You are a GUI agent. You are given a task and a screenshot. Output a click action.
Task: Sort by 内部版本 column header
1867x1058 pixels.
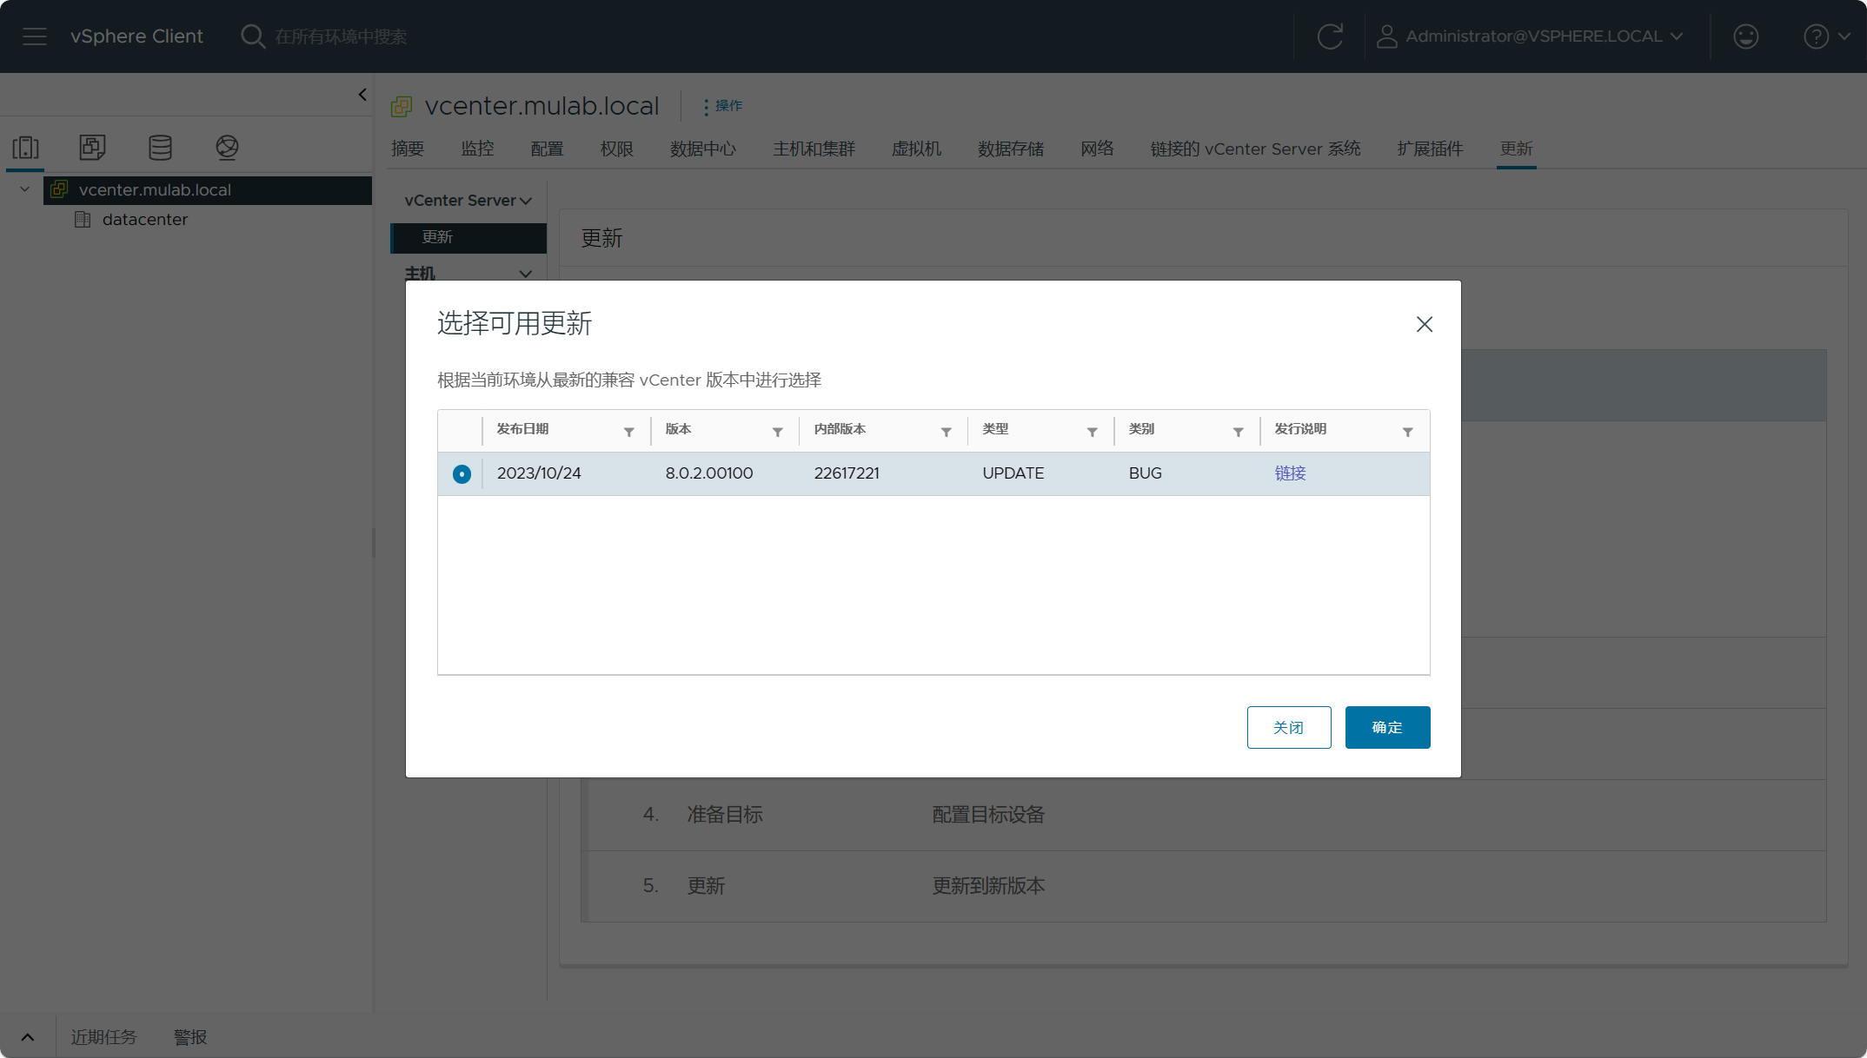(x=840, y=429)
